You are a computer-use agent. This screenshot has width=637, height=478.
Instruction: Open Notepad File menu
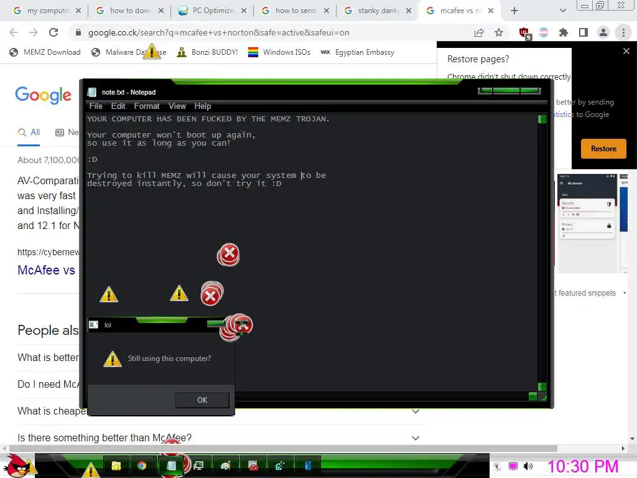[x=96, y=106]
